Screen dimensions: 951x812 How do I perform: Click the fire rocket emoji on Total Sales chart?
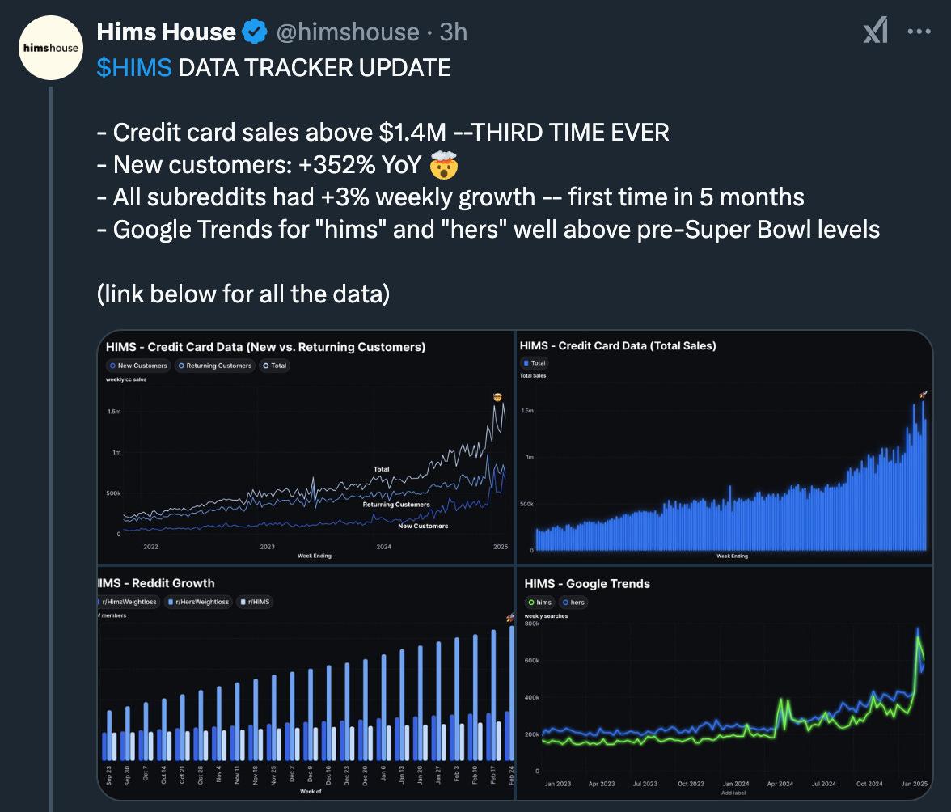tap(922, 395)
